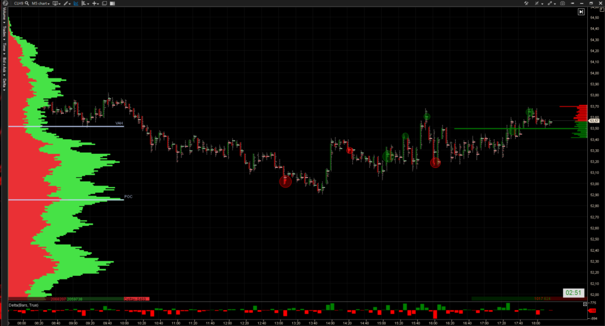This screenshot has height=326, width=605.
Task: Toggle the highlighted blue indicators chart icon
Action: 76,4
